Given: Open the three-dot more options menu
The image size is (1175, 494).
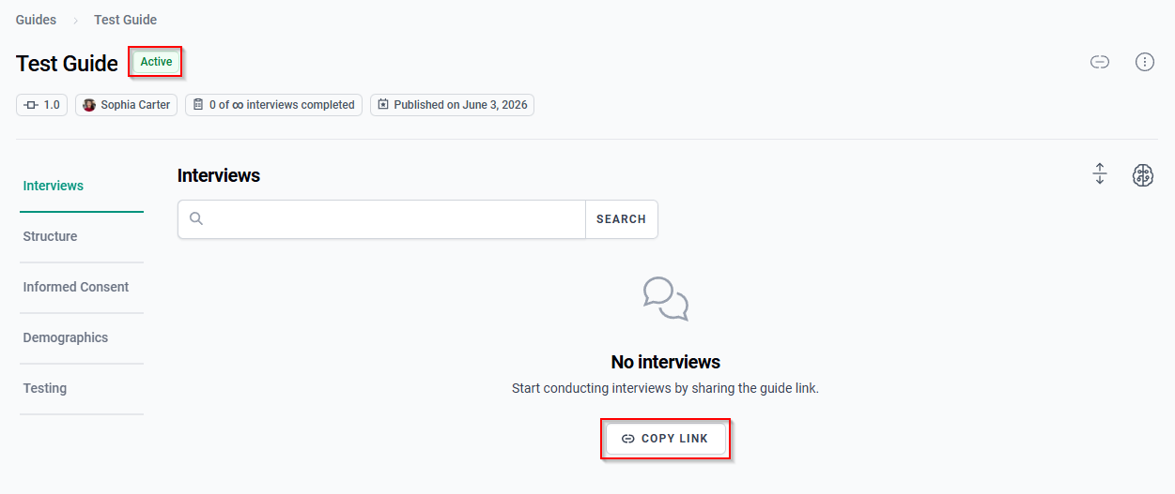Looking at the screenshot, I should [1144, 63].
